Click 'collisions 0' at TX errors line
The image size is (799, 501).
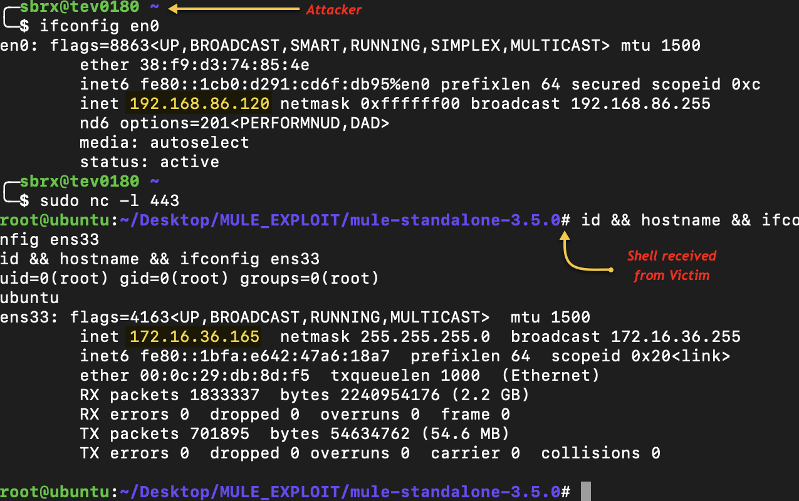tap(601, 453)
